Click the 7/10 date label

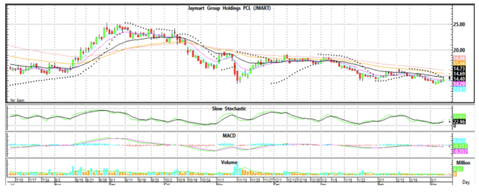coord(19,180)
